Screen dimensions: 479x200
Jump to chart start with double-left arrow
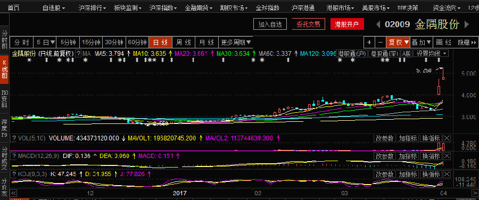tap(13, 193)
